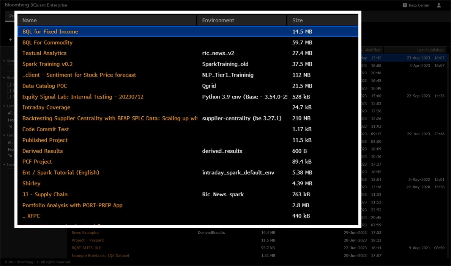Image resolution: width=451 pixels, height=266 pixels.
Task: Open the All dropdown under Last Published
Action: tap(10, 142)
